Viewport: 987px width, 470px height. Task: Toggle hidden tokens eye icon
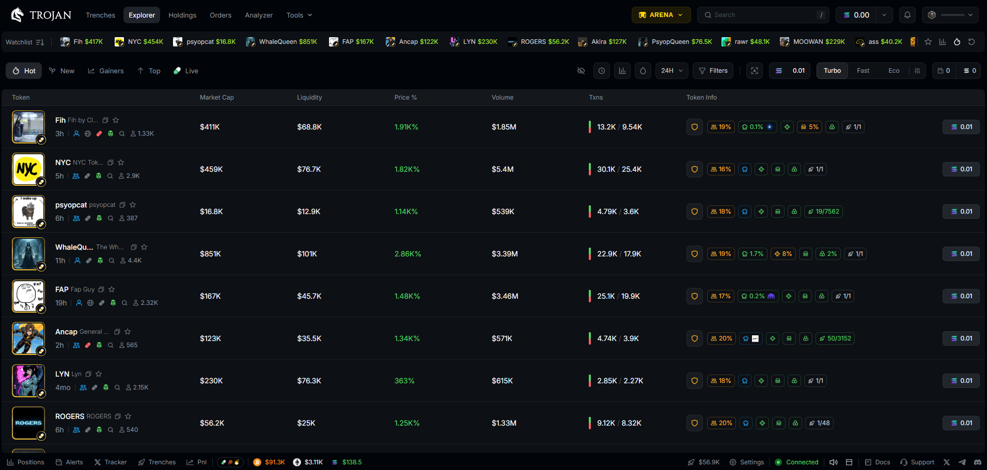(581, 71)
